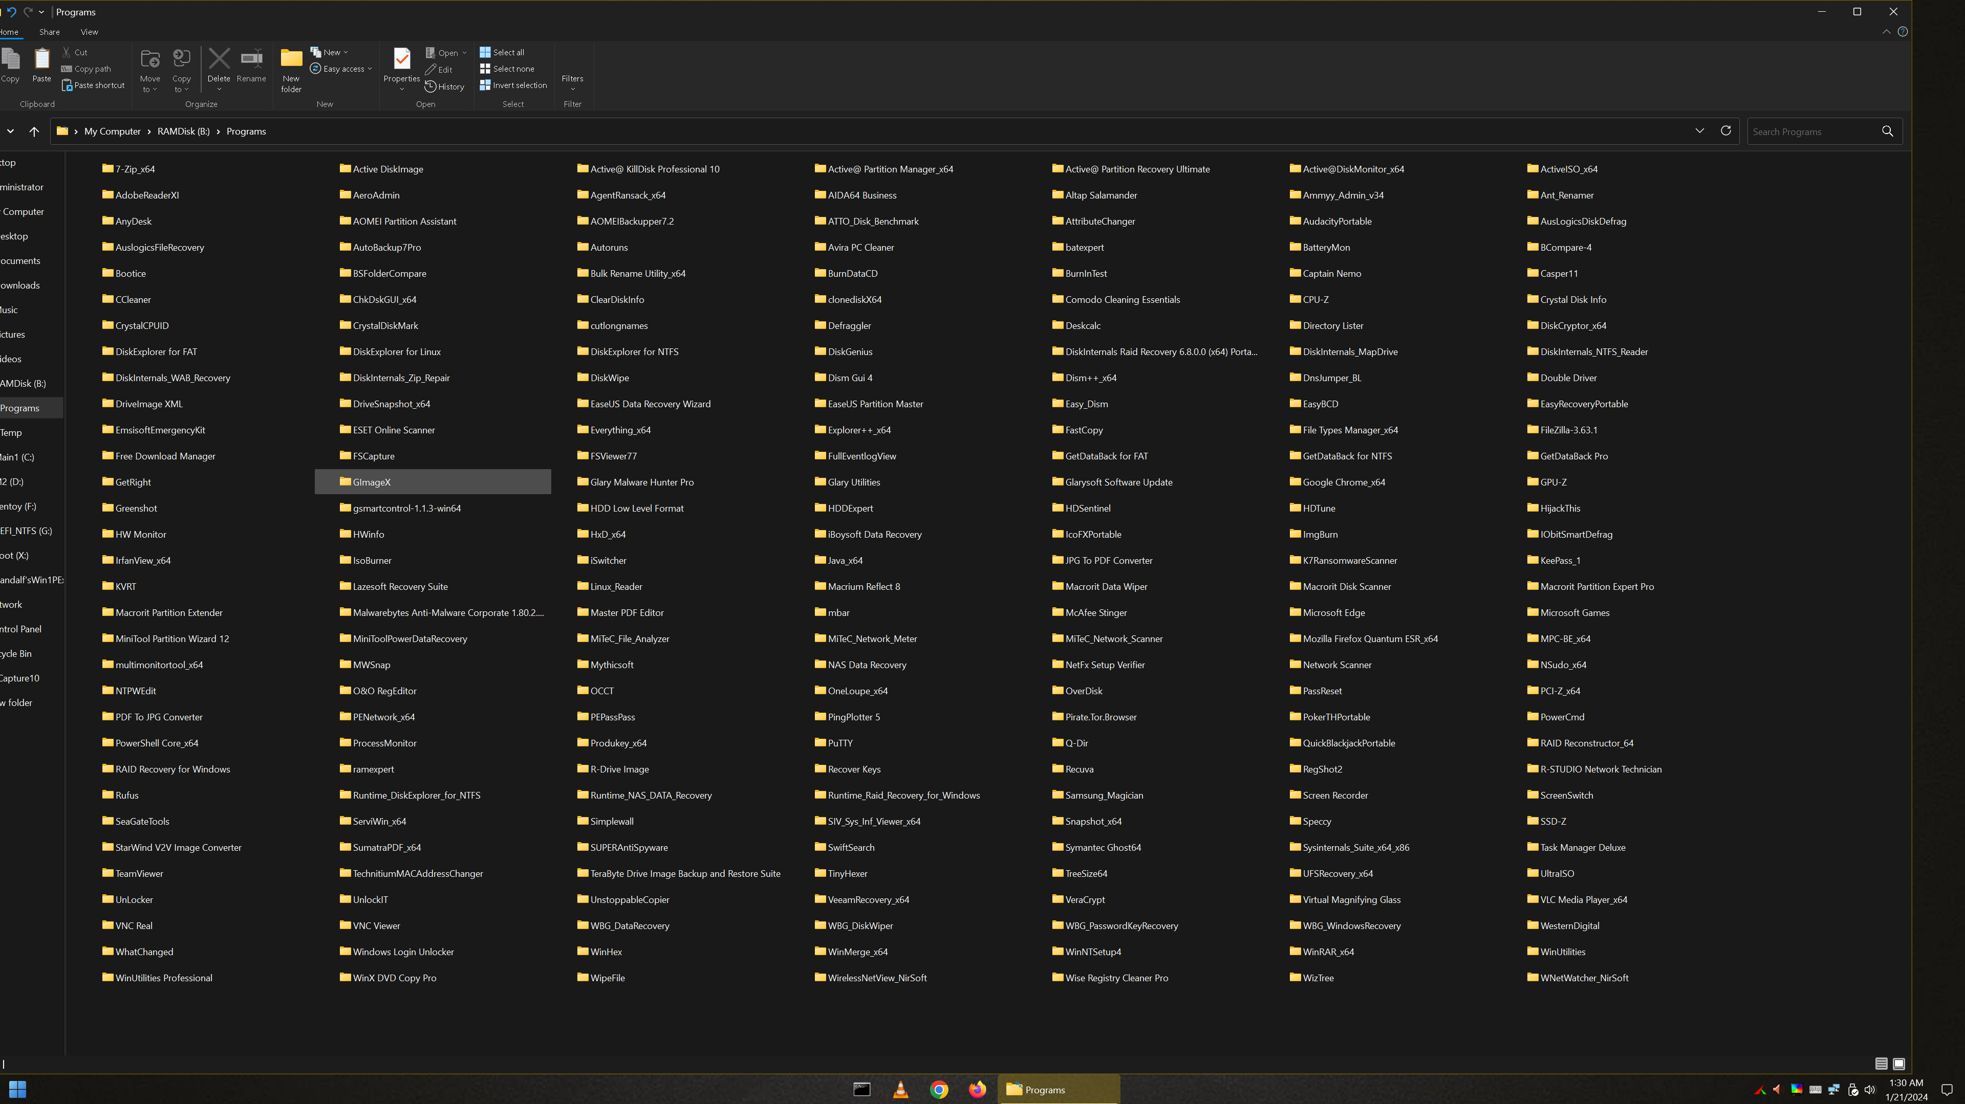Image resolution: width=1965 pixels, height=1104 pixels.
Task: Select the 7-Zip_x64 folder
Action: pos(128,169)
